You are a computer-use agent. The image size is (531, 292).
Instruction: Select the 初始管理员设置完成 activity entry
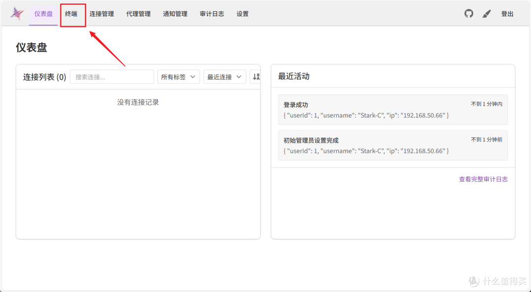coord(393,146)
